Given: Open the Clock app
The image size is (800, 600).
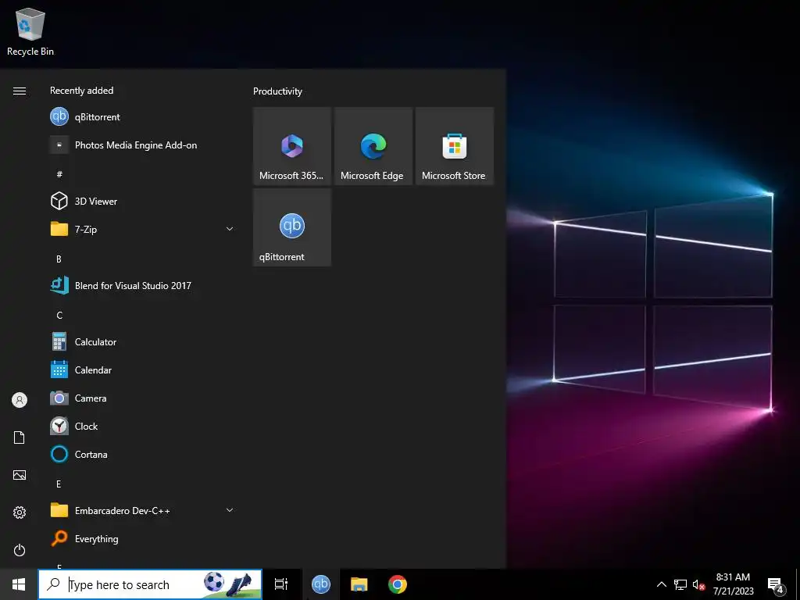Looking at the screenshot, I should click(143, 426).
